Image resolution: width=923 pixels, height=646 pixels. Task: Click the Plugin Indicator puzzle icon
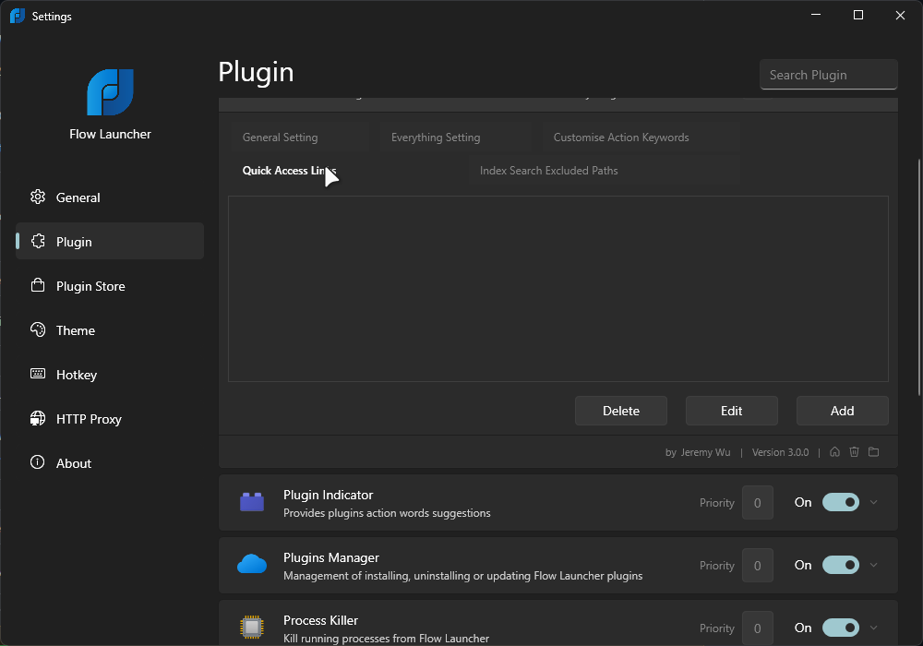tap(251, 501)
